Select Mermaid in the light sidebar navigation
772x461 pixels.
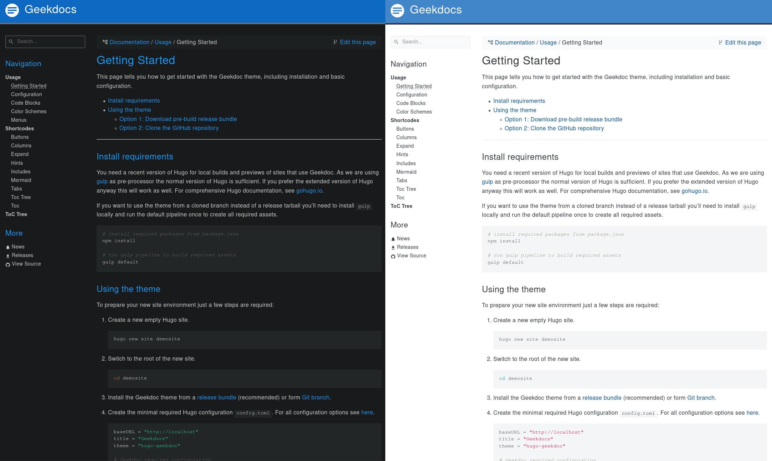pyautogui.click(x=406, y=172)
